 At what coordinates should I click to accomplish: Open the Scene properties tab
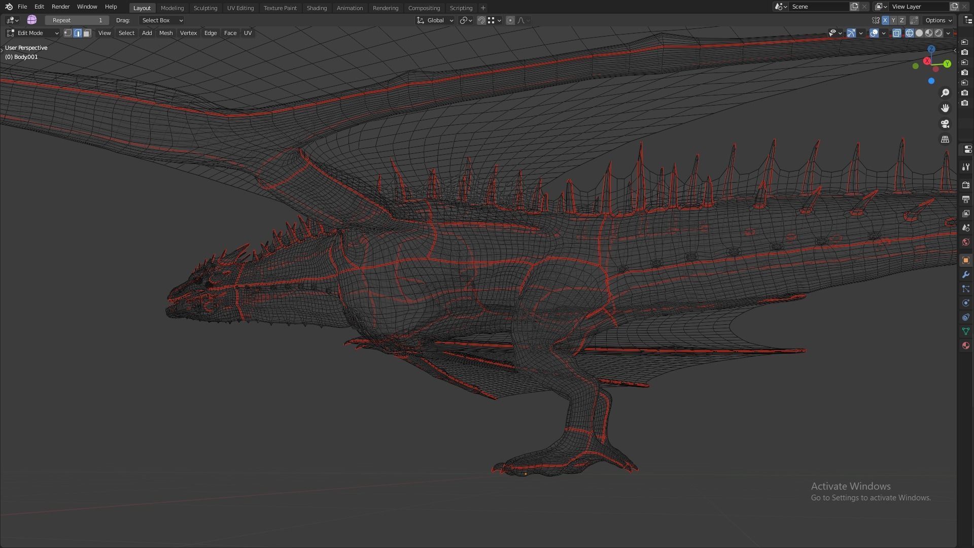click(x=965, y=228)
